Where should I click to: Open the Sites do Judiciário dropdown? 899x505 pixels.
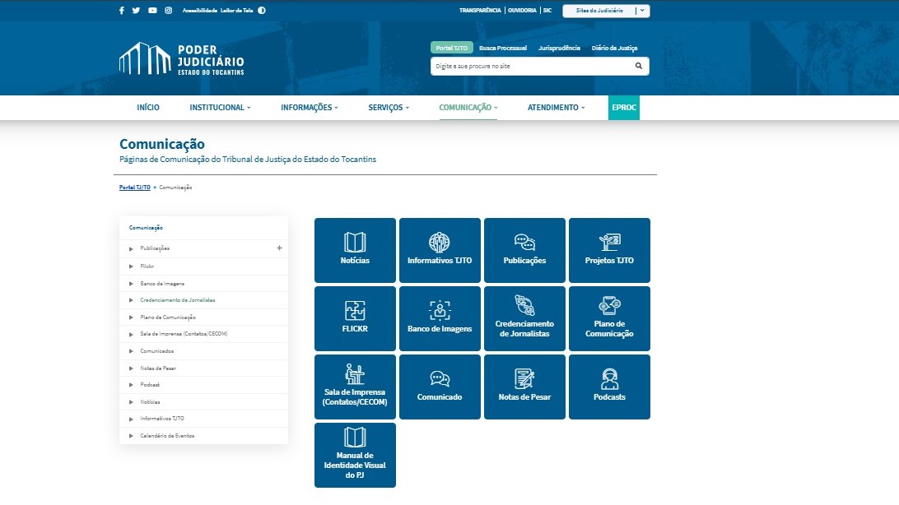[606, 11]
